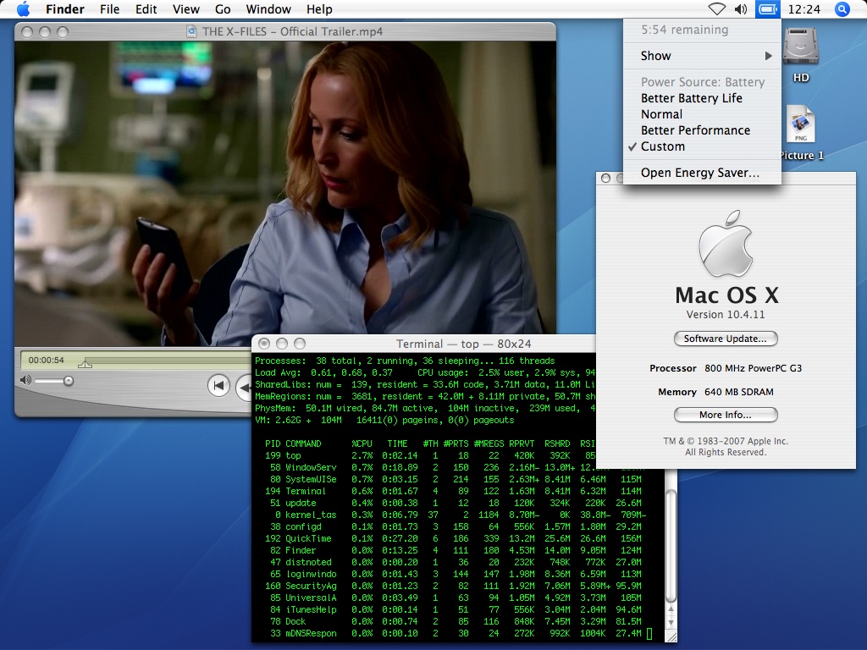Image resolution: width=867 pixels, height=650 pixels.
Task: Click the COMMAND column header in top
Action: click(303, 443)
